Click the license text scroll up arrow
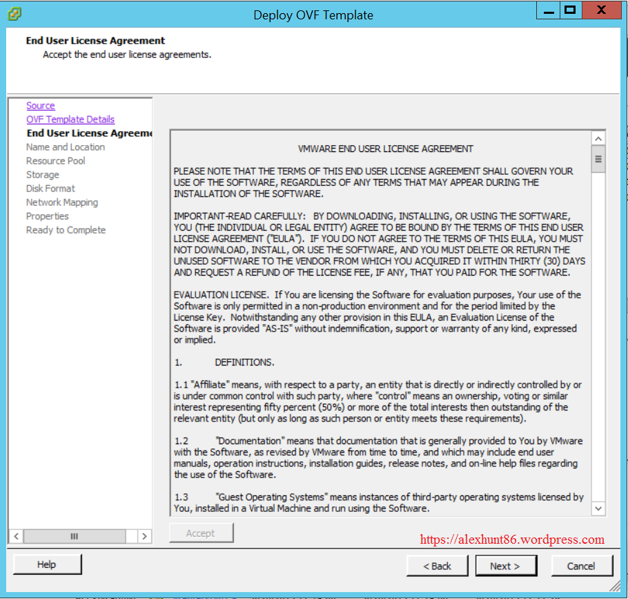 click(598, 139)
